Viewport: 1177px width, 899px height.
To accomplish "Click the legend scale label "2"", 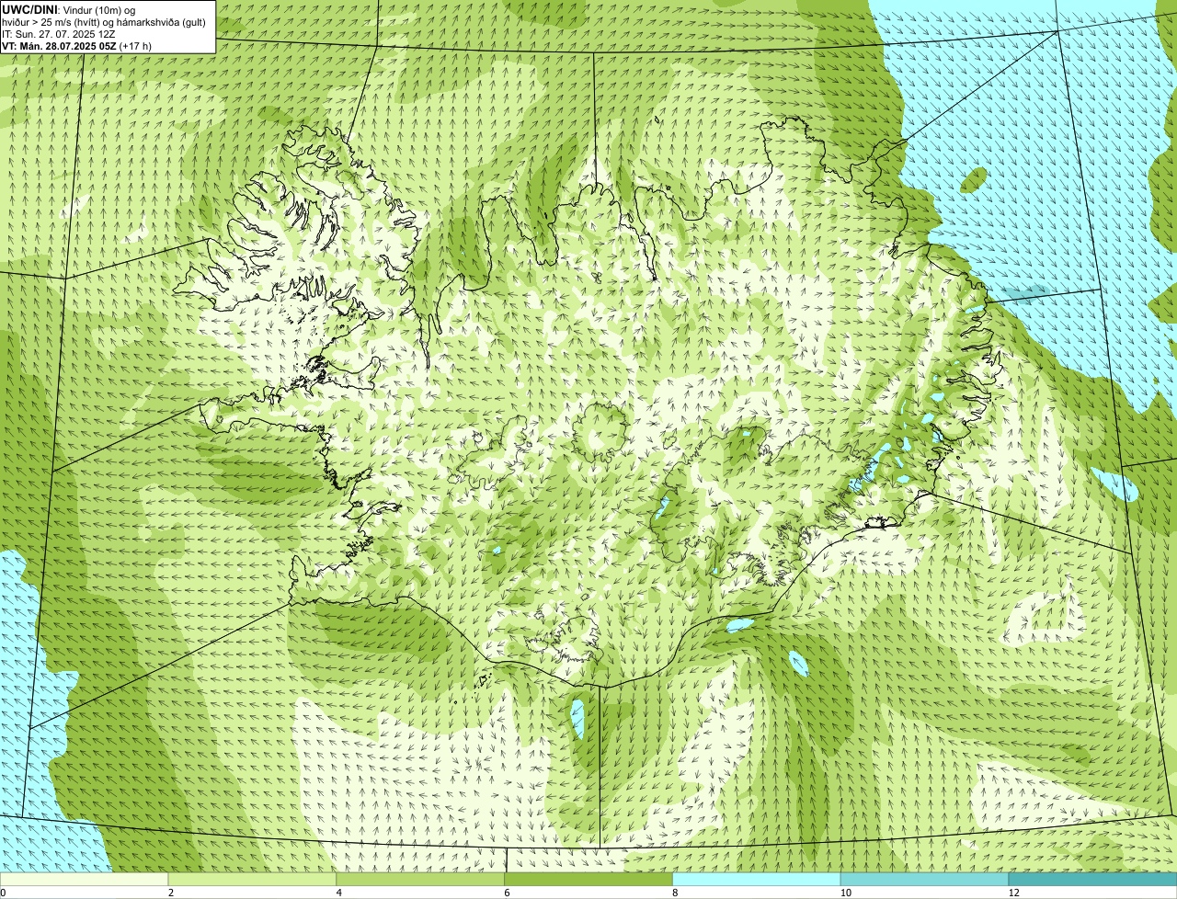I will [171, 893].
